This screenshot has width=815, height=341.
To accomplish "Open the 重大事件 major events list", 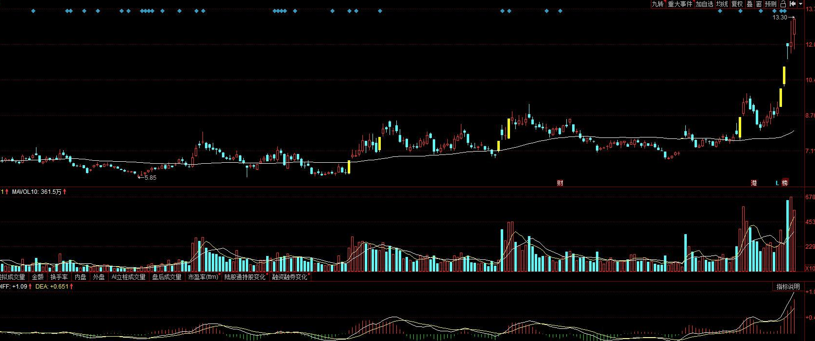I will (680, 4).
